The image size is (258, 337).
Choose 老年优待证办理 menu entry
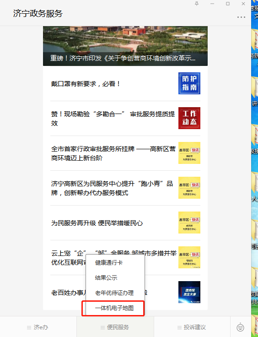coord(115,293)
